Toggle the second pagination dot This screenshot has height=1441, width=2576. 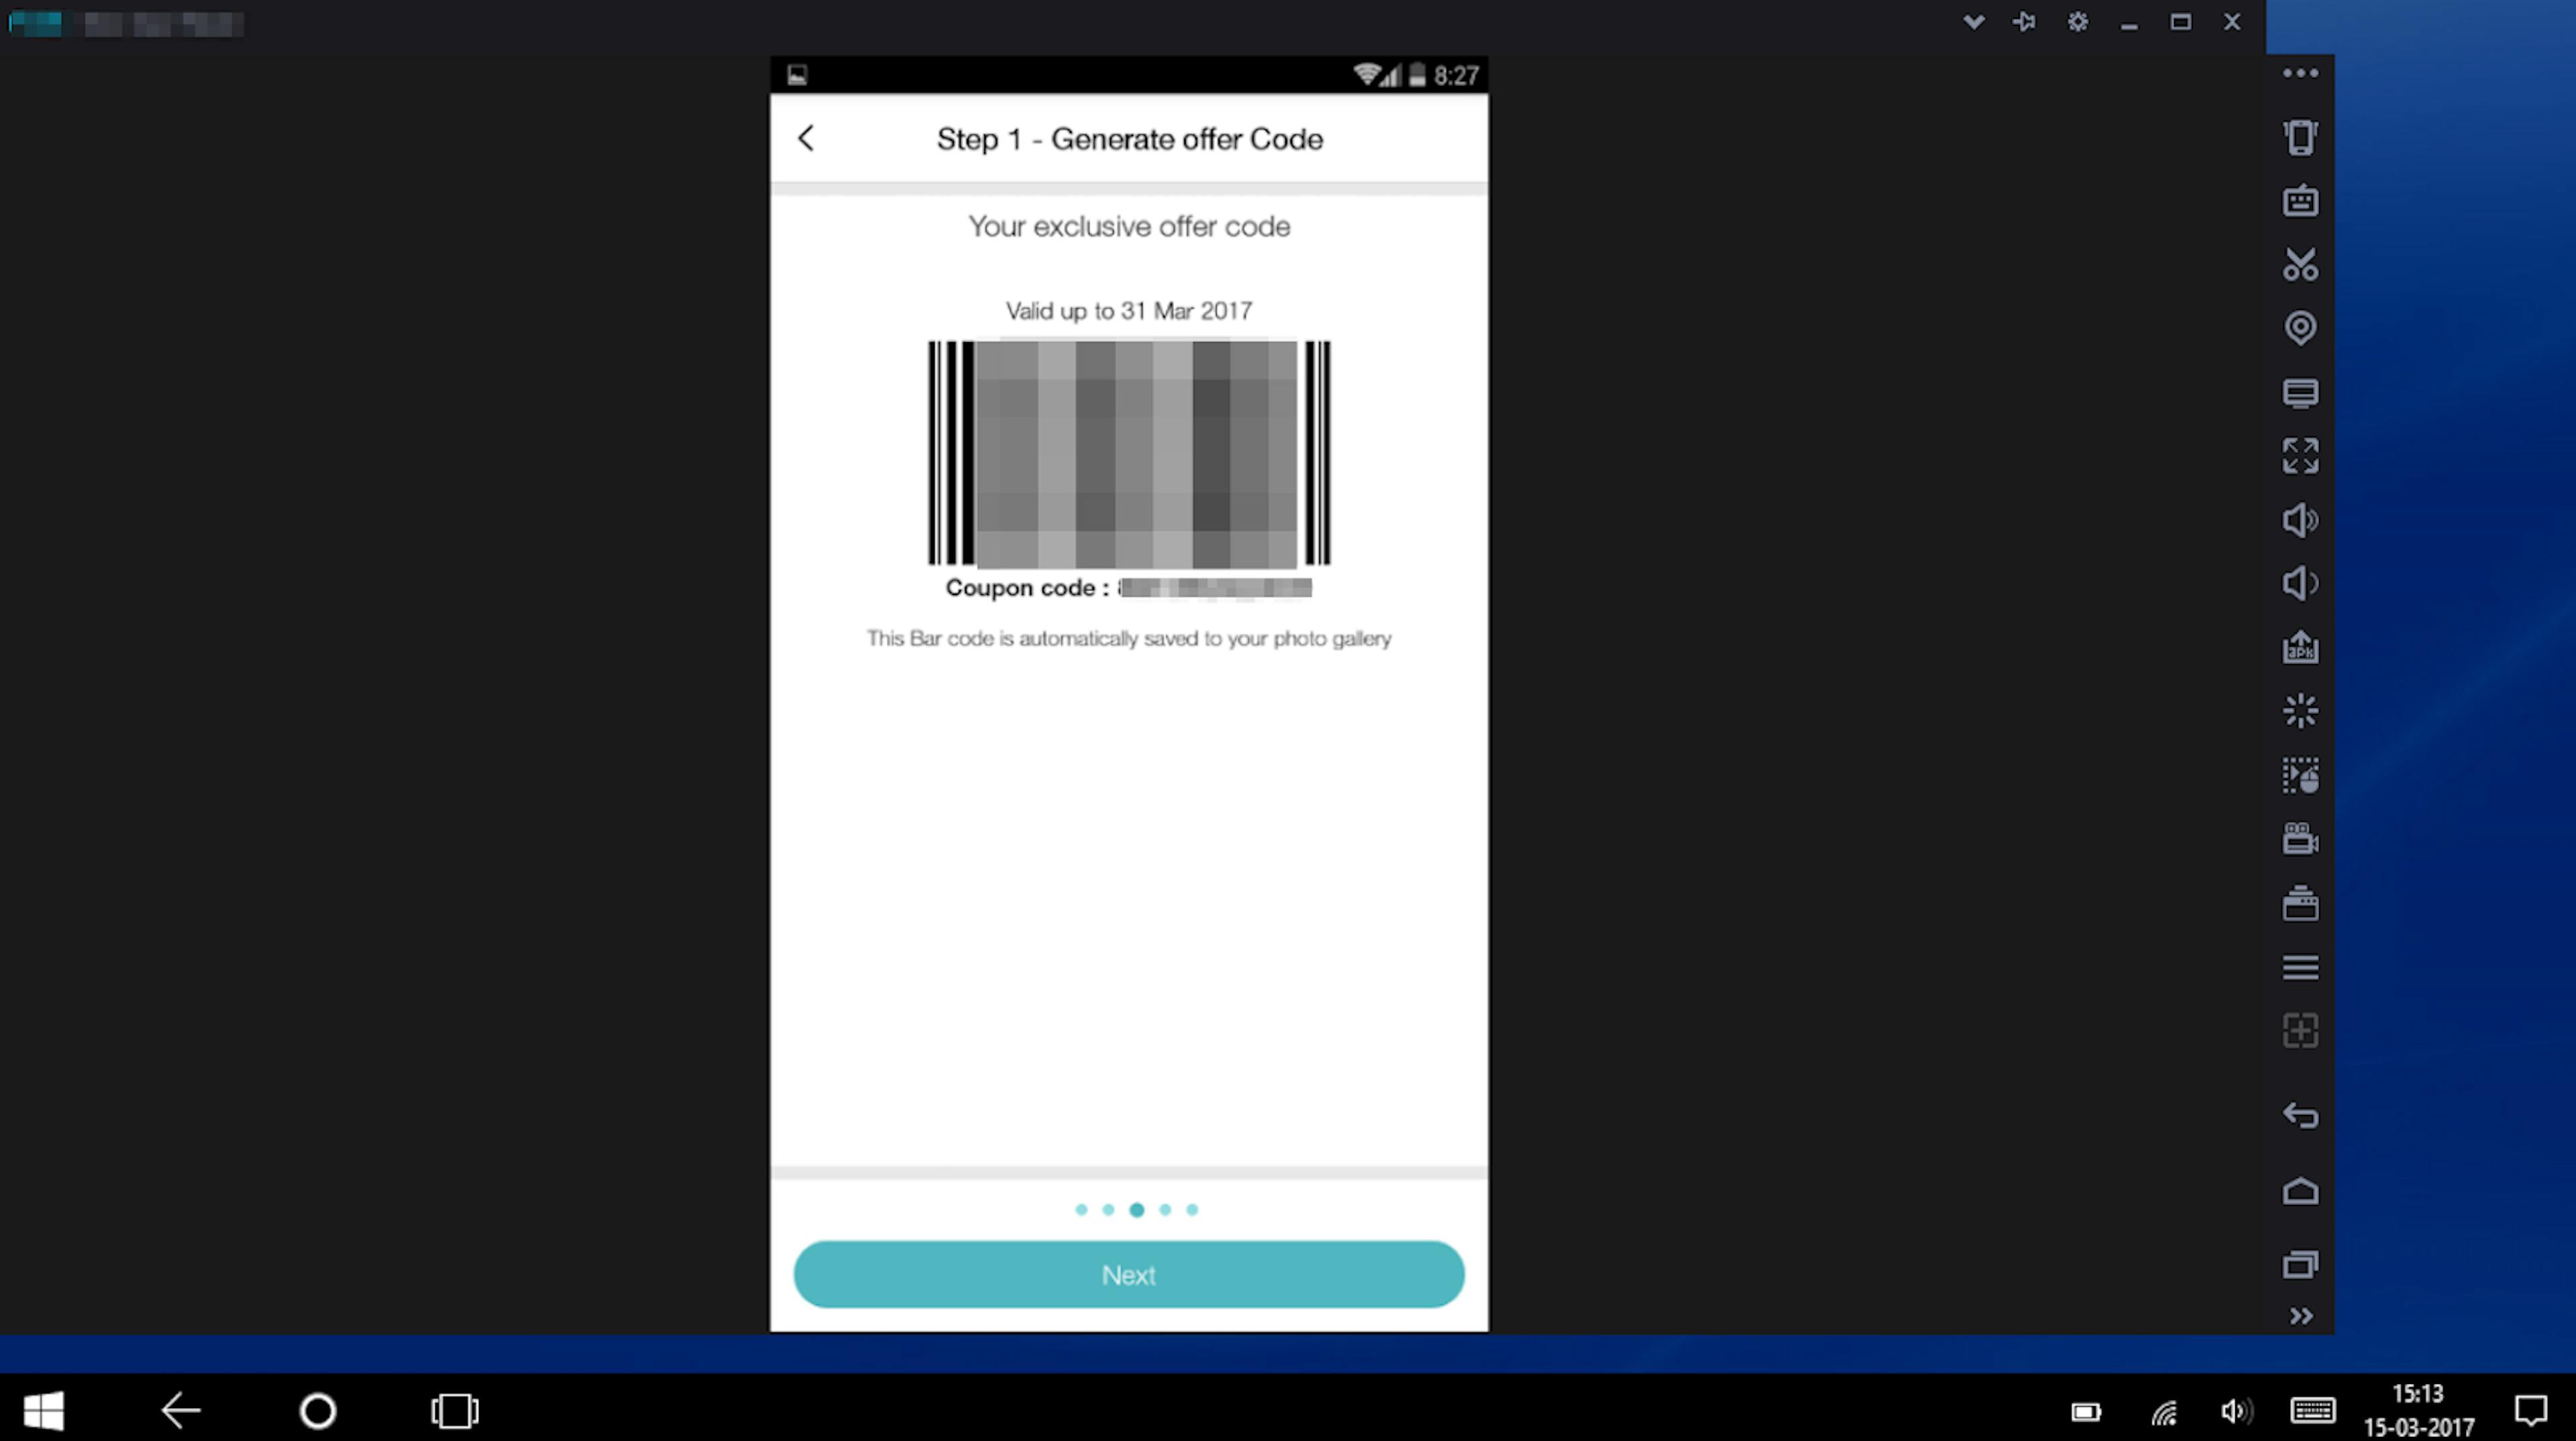(x=1108, y=1209)
